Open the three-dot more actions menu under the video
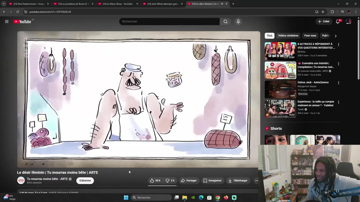This screenshot has height=202, width=360. point(256,181)
